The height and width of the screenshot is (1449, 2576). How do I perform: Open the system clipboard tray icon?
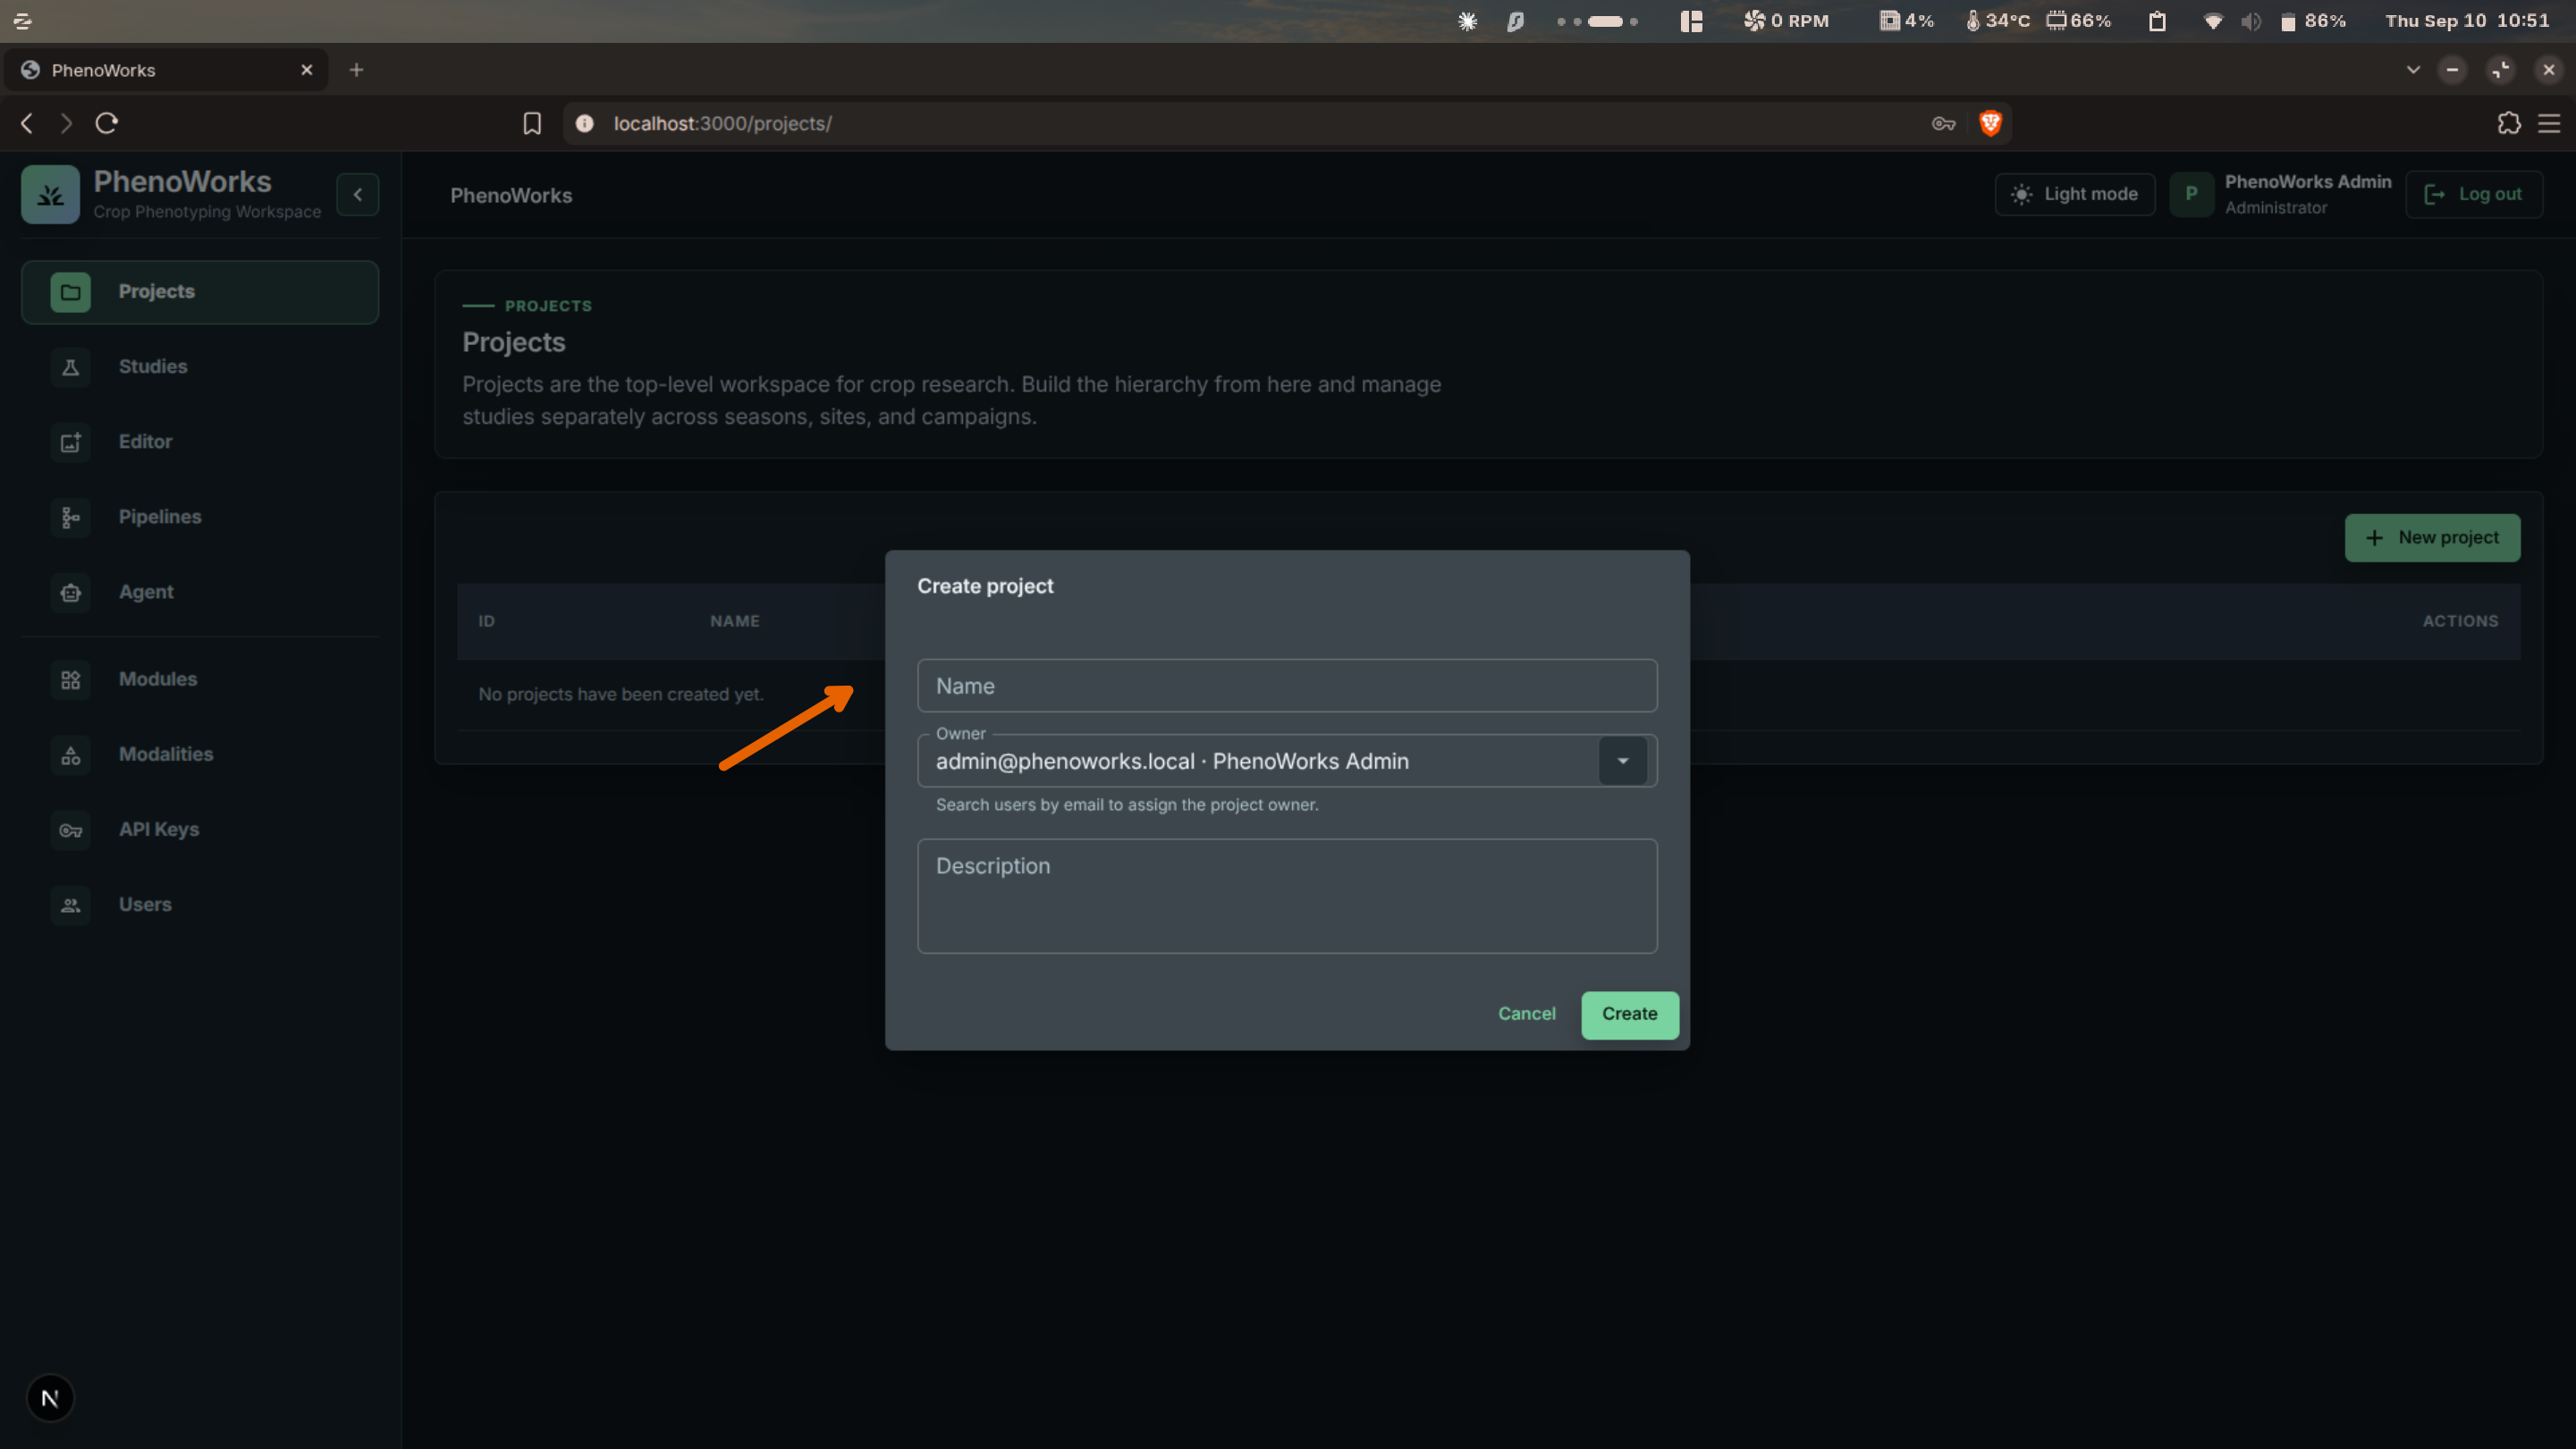2157,21
